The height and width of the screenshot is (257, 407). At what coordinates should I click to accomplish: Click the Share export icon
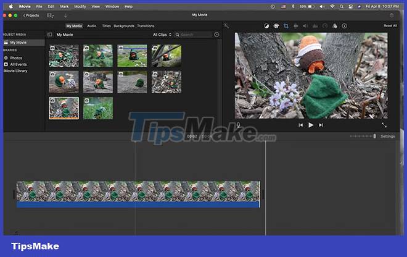pos(392,15)
